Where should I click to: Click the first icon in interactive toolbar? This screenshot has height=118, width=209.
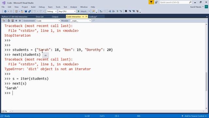point(4,21)
